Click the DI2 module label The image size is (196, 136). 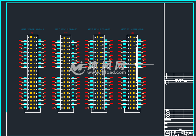coord(66,33)
